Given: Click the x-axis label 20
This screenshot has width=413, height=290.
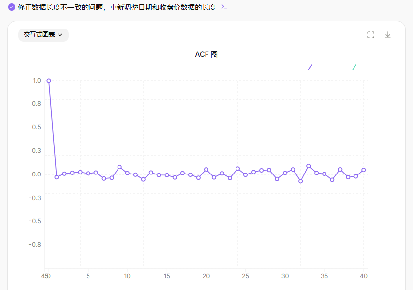Looking at the screenshot, I should click(206, 276).
